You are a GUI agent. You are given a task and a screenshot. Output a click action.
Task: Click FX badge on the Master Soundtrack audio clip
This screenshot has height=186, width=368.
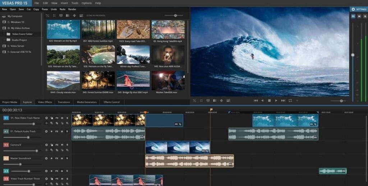(x=230, y=165)
